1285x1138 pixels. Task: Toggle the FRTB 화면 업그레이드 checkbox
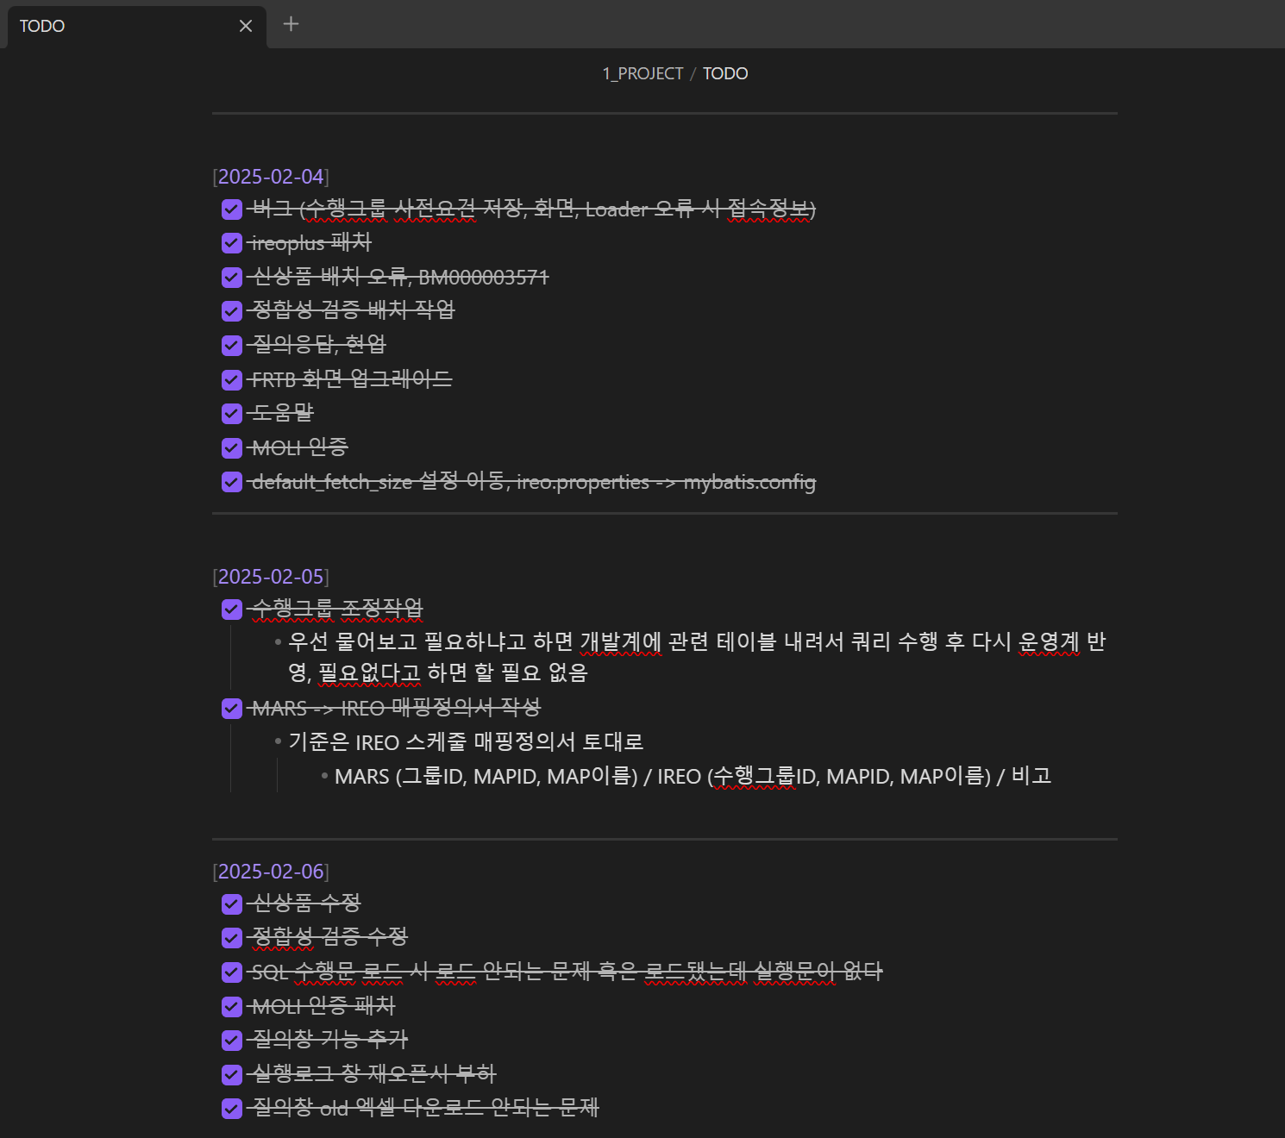[x=231, y=379]
